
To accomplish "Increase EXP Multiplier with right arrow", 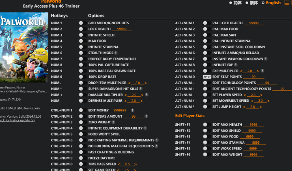I will pos(258,71).
